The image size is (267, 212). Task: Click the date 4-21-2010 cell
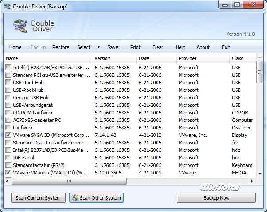coord(150,135)
